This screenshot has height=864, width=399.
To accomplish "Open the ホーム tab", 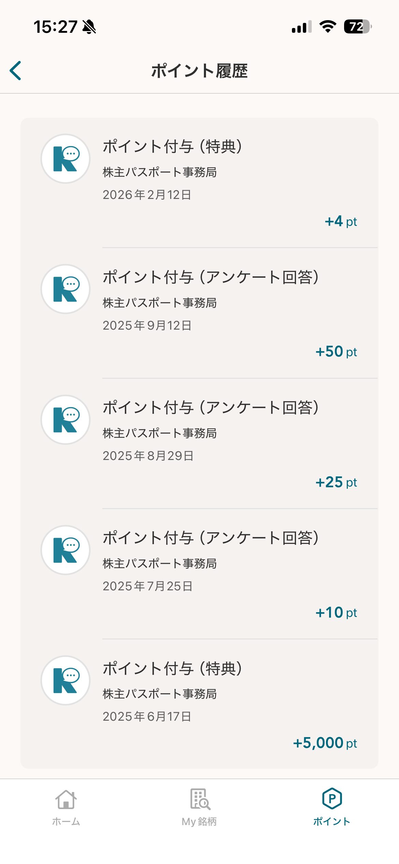I will (x=66, y=807).
